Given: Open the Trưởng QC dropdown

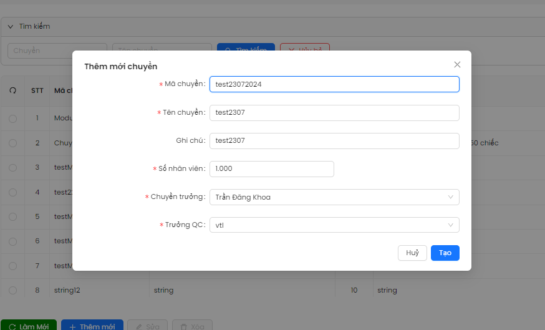Looking at the screenshot, I should coord(334,225).
